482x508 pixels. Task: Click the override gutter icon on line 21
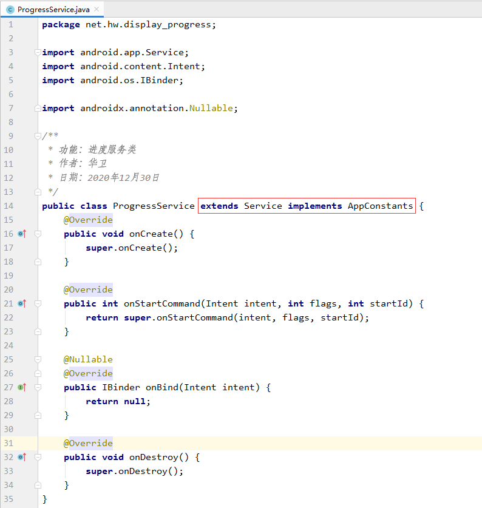click(22, 303)
